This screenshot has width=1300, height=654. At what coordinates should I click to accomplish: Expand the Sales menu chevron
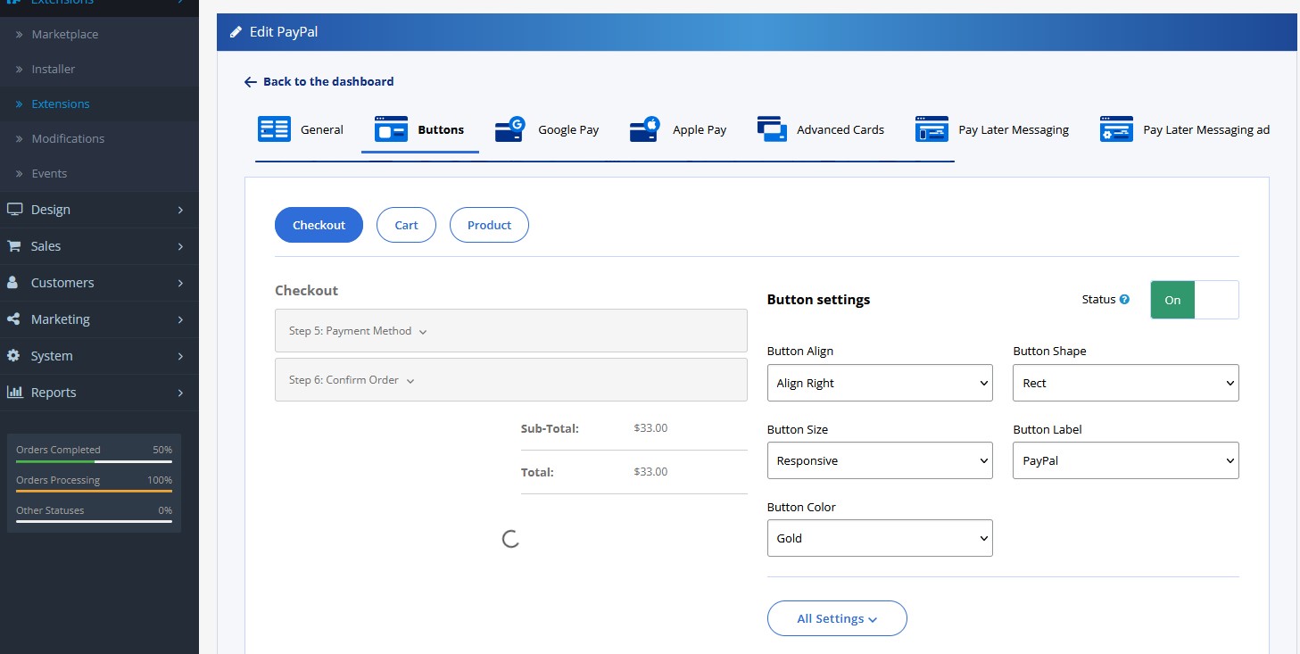click(180, 246)
